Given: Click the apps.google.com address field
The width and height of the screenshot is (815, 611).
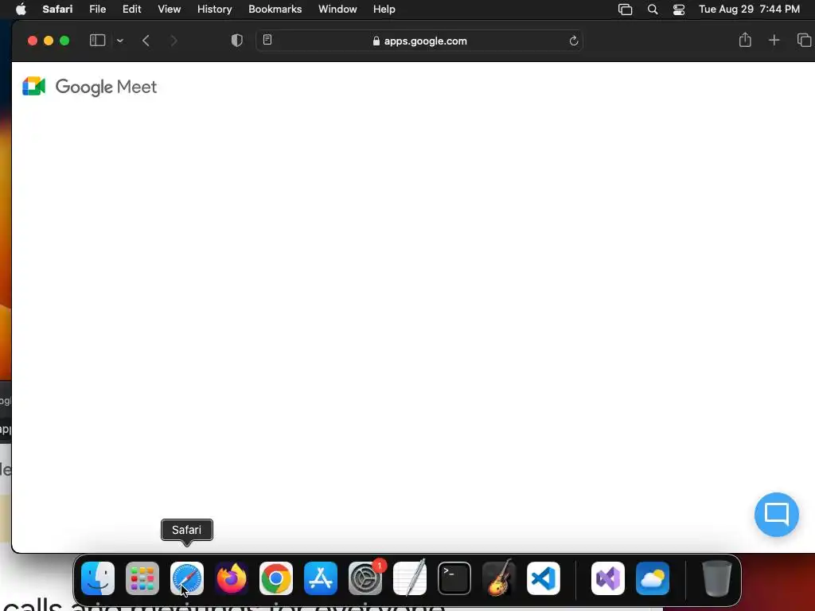Looking at the screenshot, I should 419,41.
